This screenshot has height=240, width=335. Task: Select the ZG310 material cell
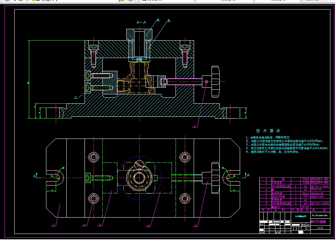click(306, 194)
